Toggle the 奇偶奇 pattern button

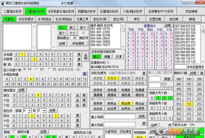pyautogui.click(x=126, y=90)
